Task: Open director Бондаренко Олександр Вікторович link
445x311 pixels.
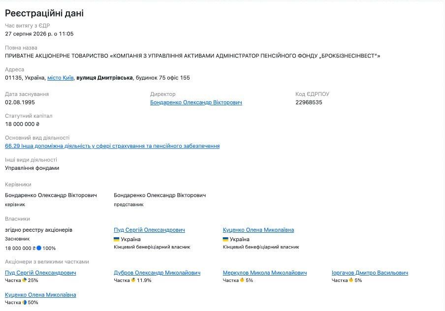Action: click(x=196, y=102)
